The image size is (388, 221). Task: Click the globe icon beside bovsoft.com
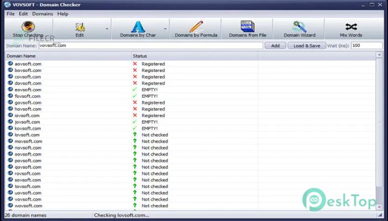point(10,70)
